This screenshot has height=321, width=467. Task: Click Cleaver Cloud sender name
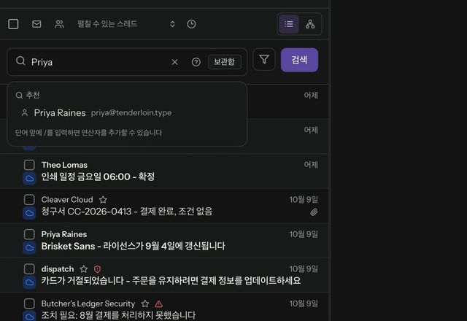coord(67,199)
